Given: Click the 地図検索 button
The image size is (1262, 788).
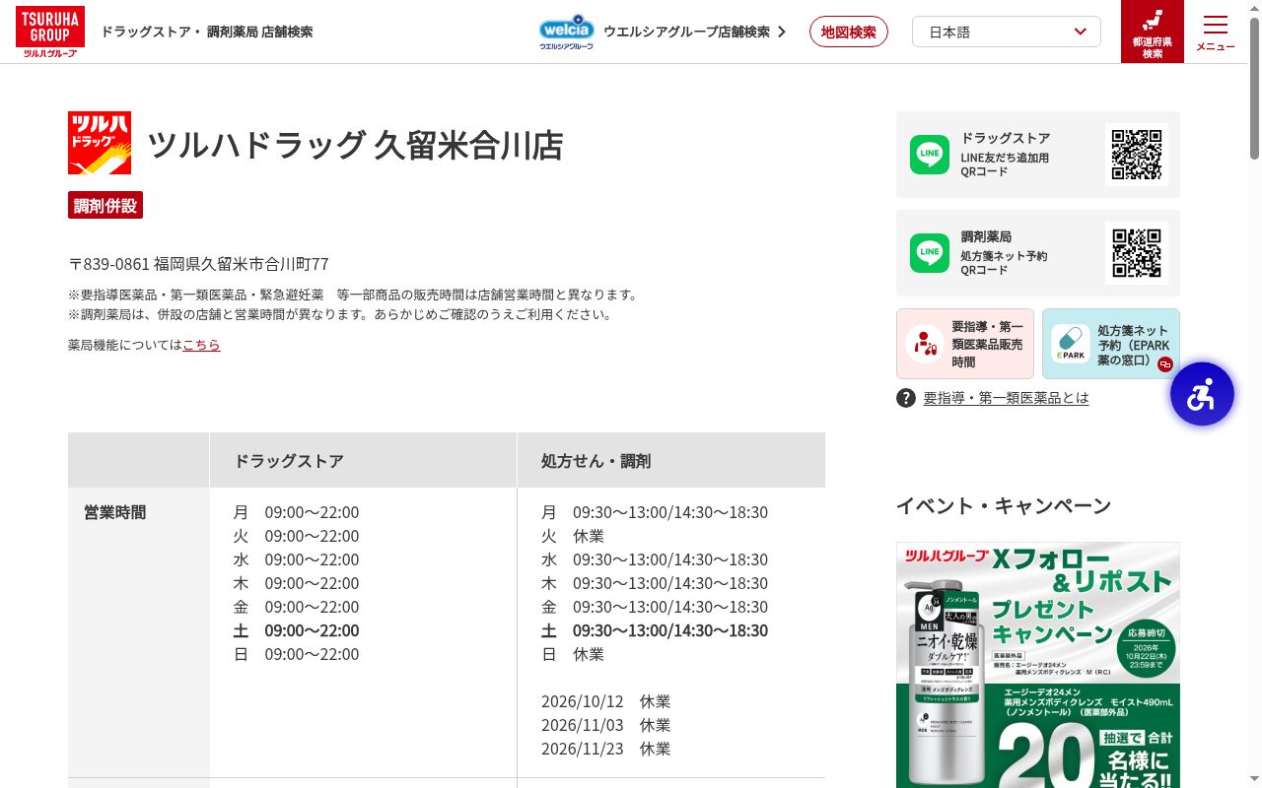Looking at the screenshot, I should pyautogui.click(x=849, y=32).
